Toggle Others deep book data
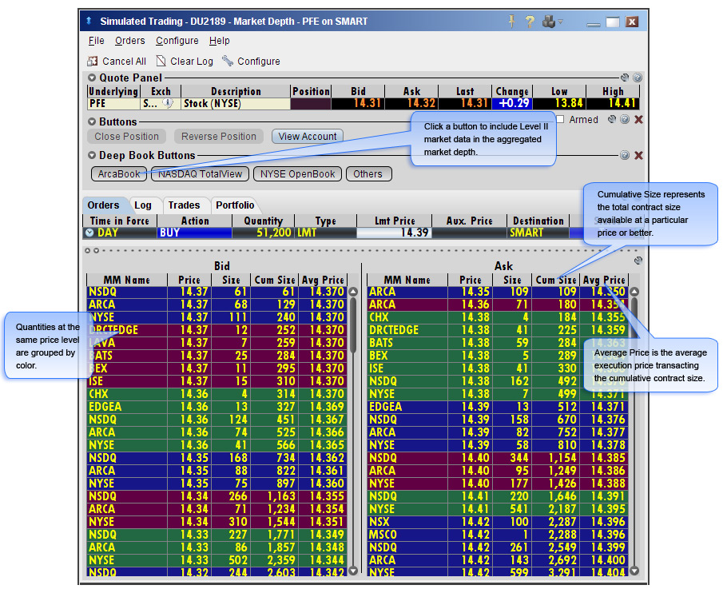 [368, 174]
